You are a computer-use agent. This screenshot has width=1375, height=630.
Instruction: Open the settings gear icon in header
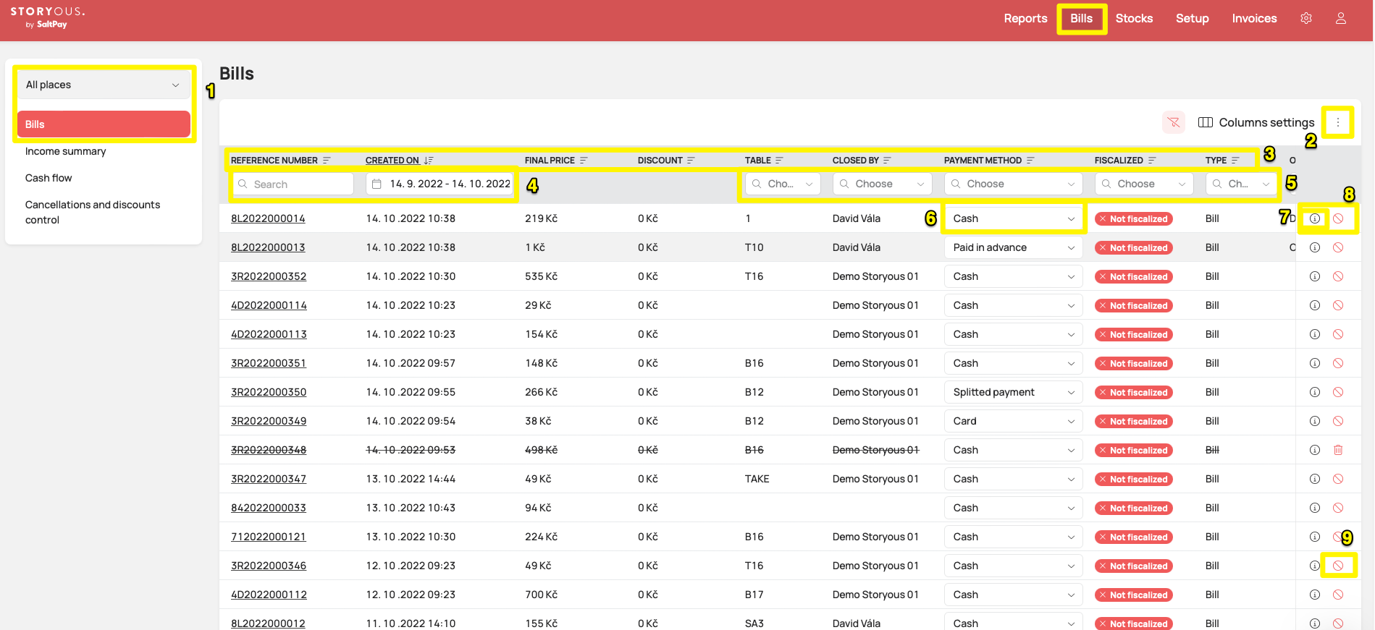[x=1306, y=18]
